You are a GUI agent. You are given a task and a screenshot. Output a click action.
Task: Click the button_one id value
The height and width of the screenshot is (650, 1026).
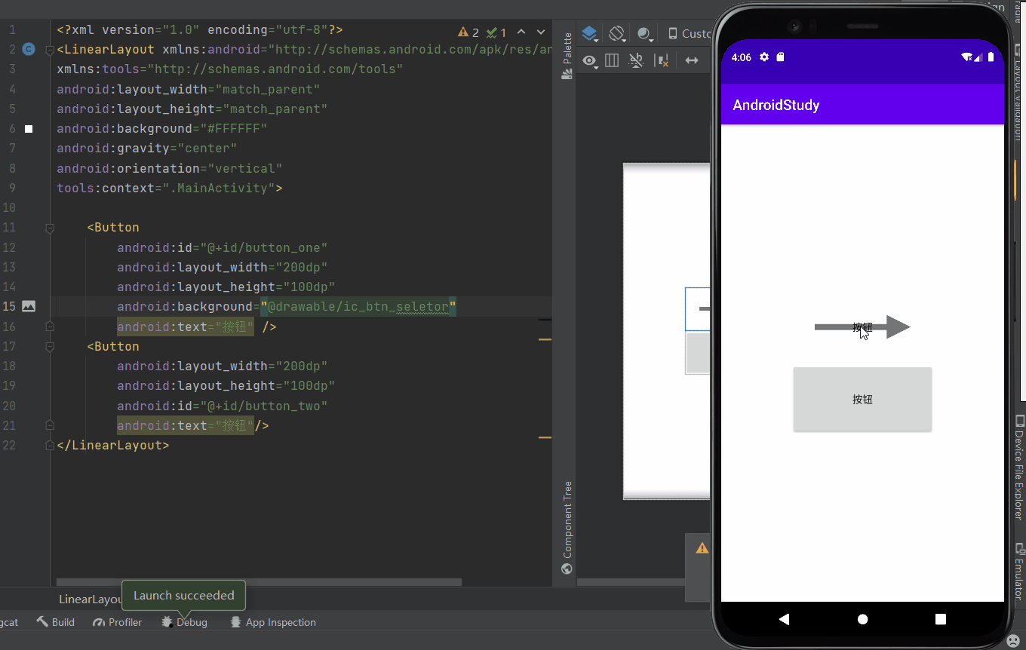[x=263, y=248]
